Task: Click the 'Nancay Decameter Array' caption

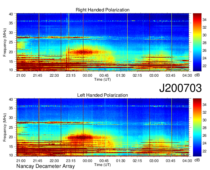Action: pyautogui.click(x=45, y=166)
